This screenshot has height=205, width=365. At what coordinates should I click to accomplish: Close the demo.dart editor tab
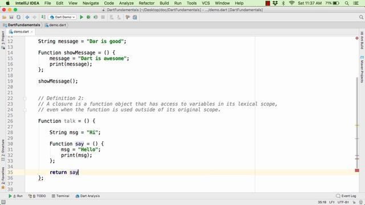32,32
